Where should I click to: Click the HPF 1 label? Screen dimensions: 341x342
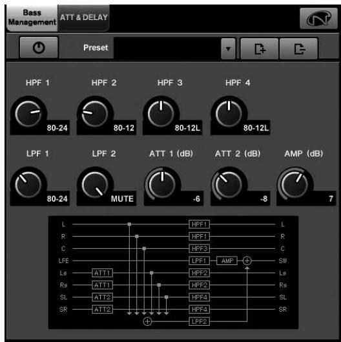pyautogui.click(x=37, y=83)
